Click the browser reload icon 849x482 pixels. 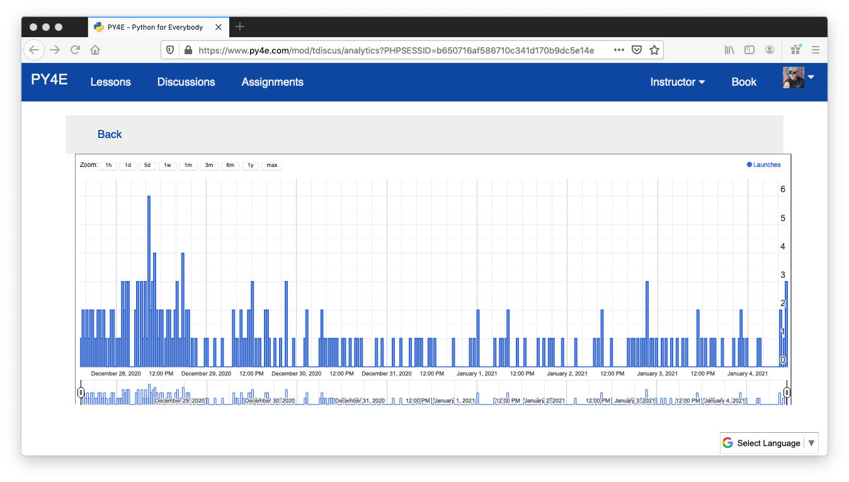pyautogui.click(x=75, y=50)
